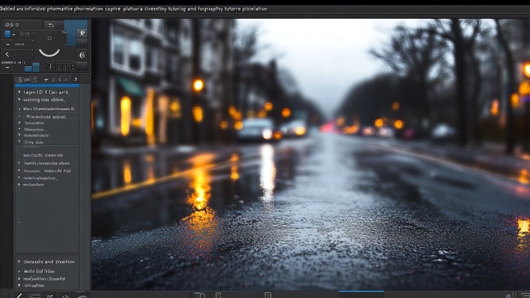Viewport: 530px width, 298px height.
Task: Collapse the 'Iapm LD X Clan amk' section
Action: (x=19, y=93)
